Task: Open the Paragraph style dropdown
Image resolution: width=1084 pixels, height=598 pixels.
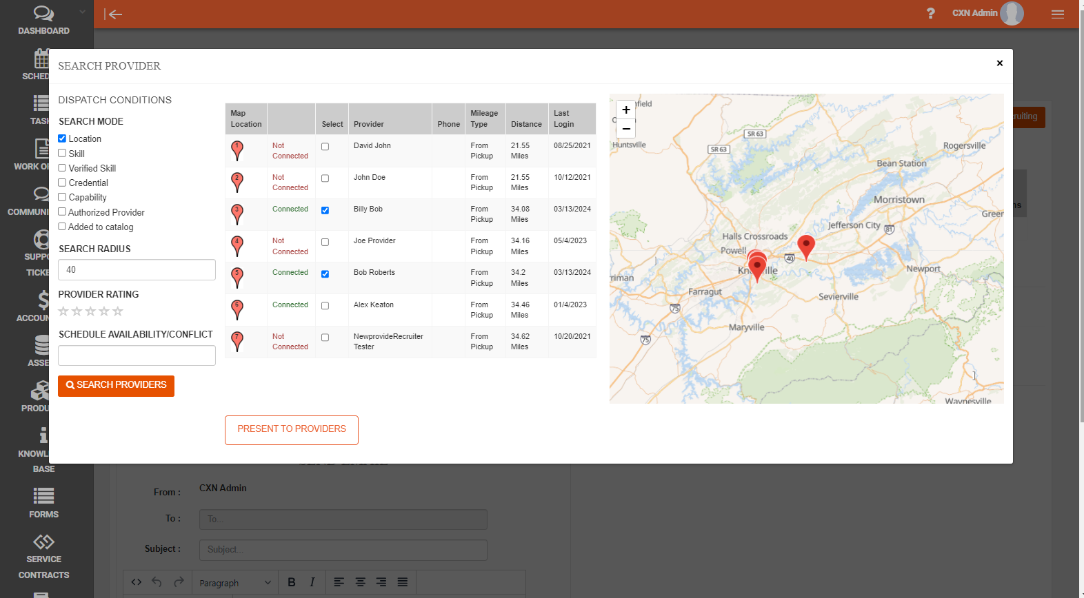Action: [x=234, y=583]
